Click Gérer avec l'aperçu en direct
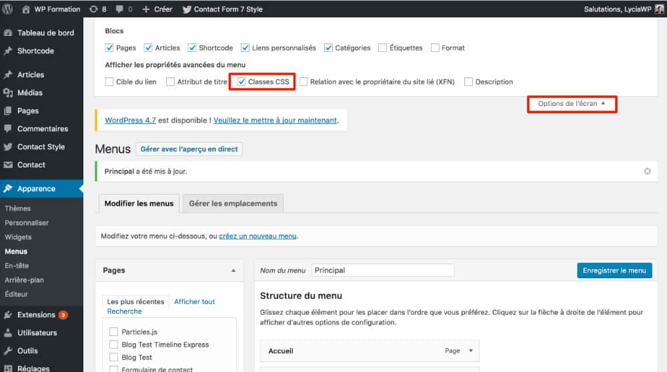The width and height of the screenshot is (667, 372). [x=189, y=149]
